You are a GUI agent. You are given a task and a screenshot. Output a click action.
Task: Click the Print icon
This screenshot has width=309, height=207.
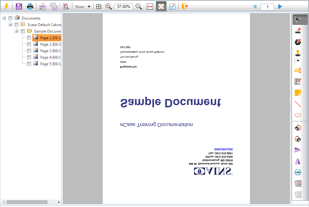coord(30,7)
